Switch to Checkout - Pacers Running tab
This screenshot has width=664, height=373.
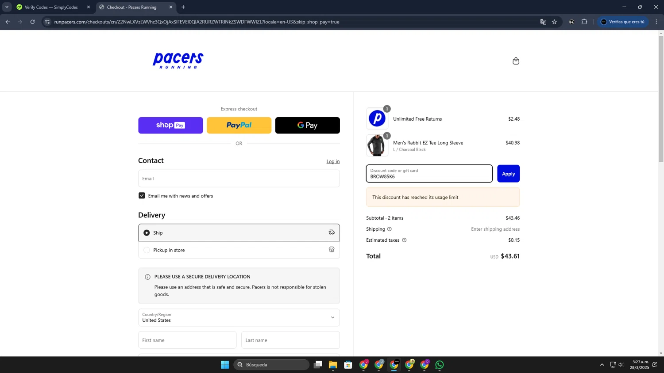136,7
